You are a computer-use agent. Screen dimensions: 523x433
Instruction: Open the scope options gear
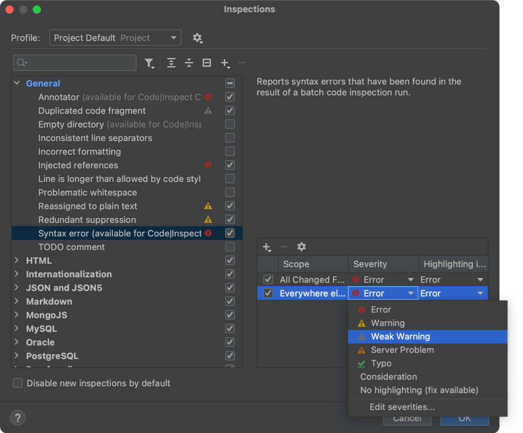click(x=302, y=247)
